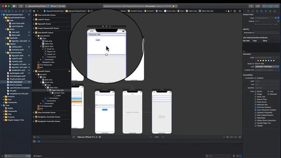
Task: Zoom out the storyboard canvas
Action: pyautogui.click(x=151, y=137)
